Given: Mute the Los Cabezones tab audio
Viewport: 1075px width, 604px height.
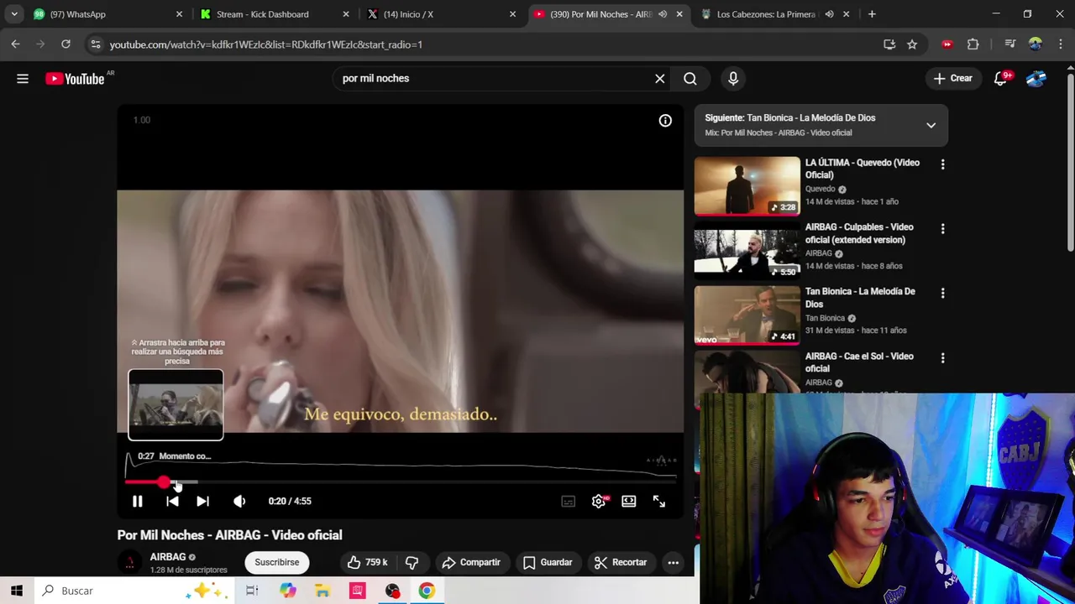Looking at the screenshot, I should [829, 14].
